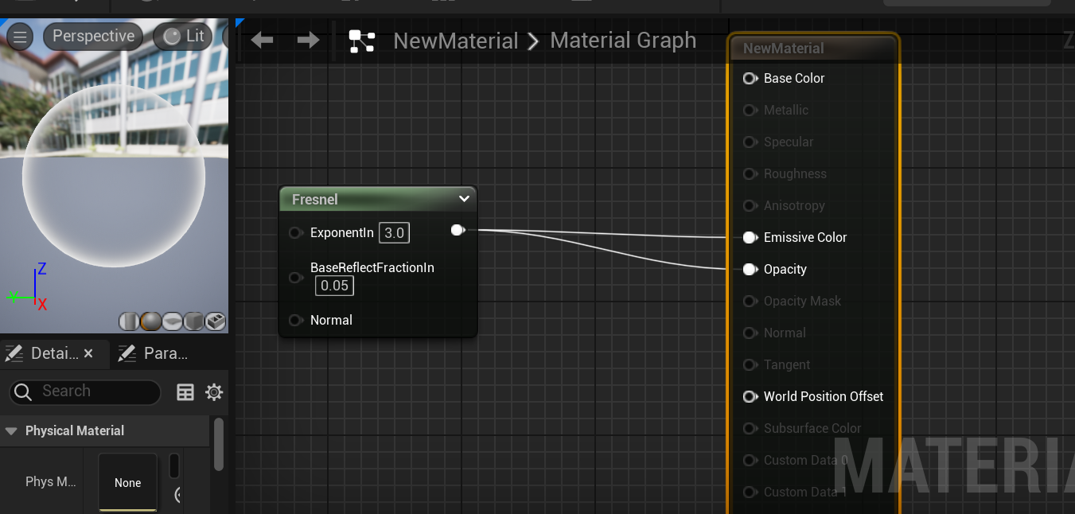
Task: Navigate back in graph history
Action: 262,40
